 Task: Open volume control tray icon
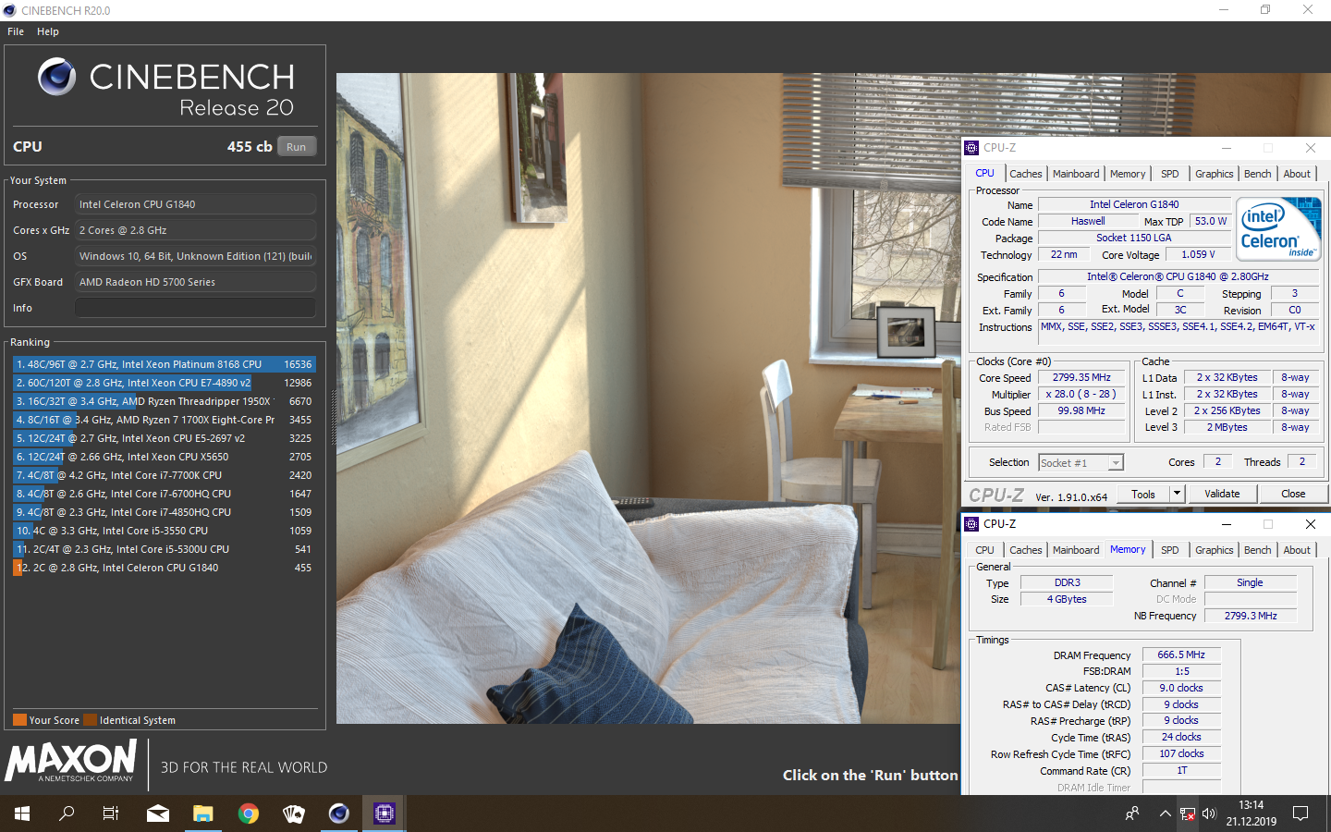(x=1210, y=814)
